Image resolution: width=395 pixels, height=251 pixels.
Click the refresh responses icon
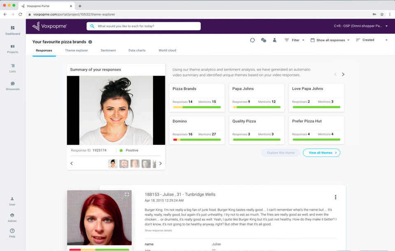coord(252,40)
